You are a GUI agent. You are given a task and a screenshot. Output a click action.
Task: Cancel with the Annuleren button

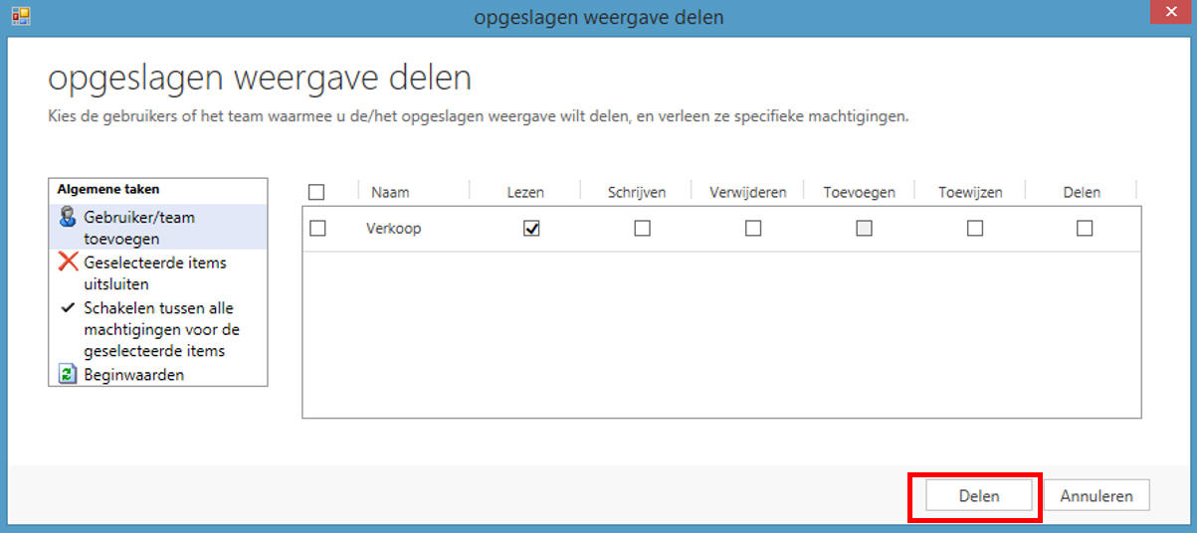click(1097, 496)
